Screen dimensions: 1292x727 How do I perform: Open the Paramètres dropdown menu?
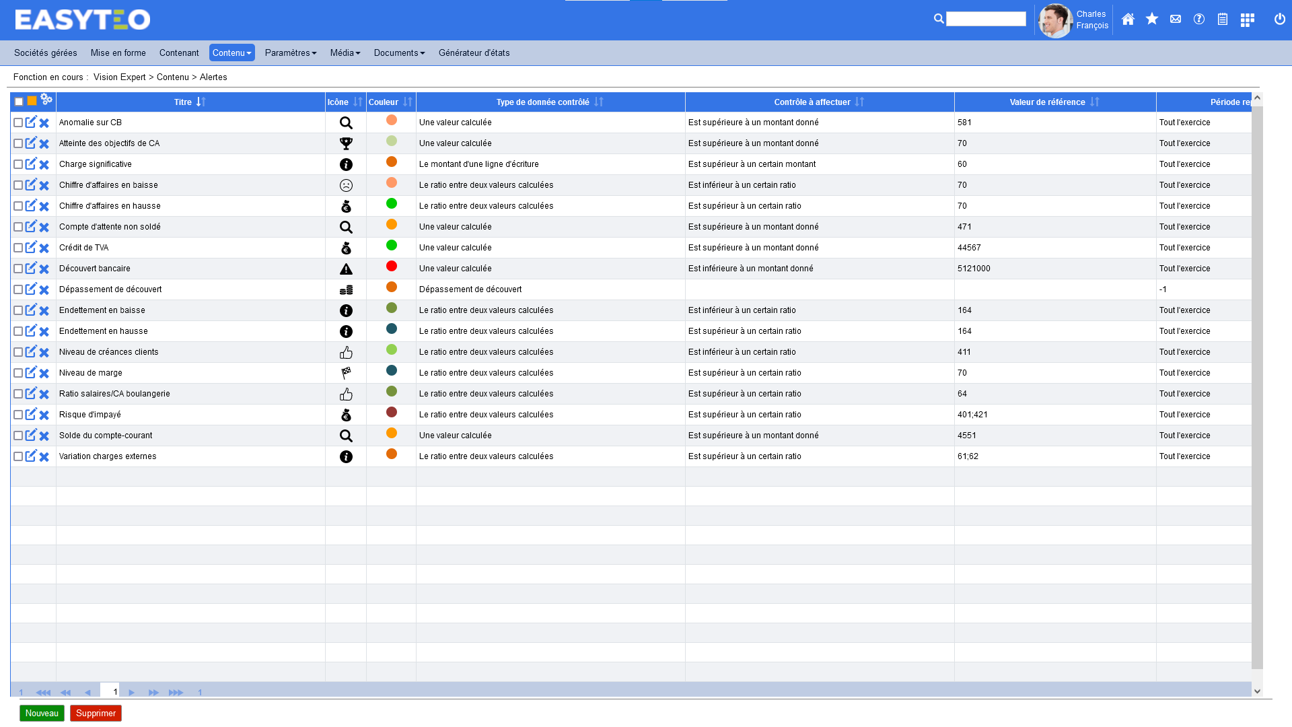click(290, 53)
